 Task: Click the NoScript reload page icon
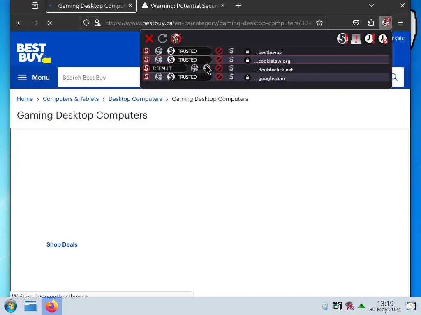tap(162, 39)
